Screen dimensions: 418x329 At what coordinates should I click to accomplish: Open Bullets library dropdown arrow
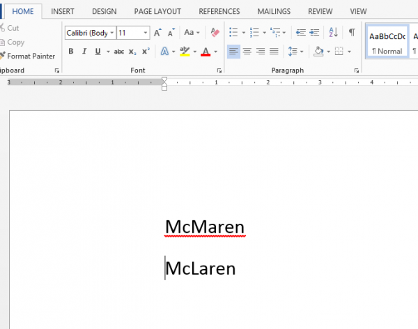pos(244,33)
